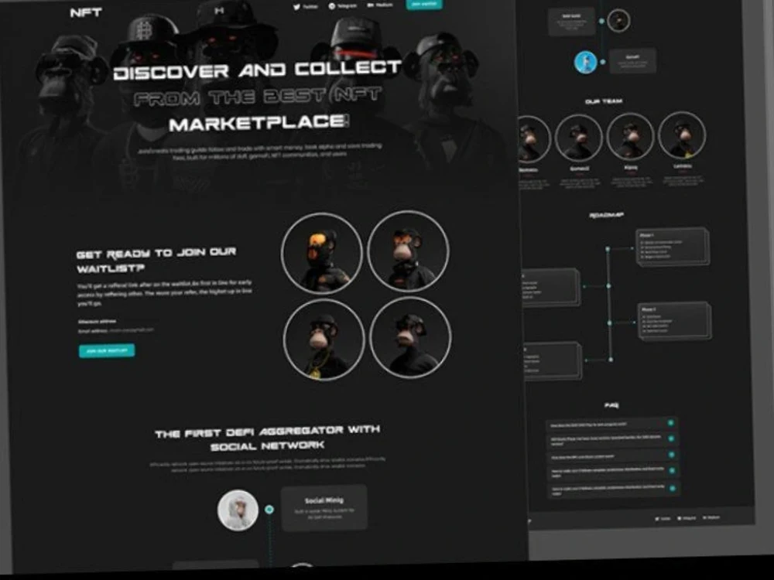Image resolution: width=774 pixels, height=580 pixels.
Task: Open the Phase 1 roadmap card
Action: click(x=673, y=247)
